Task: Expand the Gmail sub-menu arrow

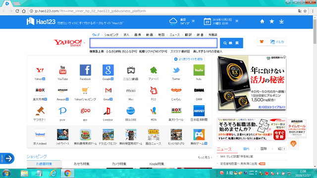Action: click(111, 99)
